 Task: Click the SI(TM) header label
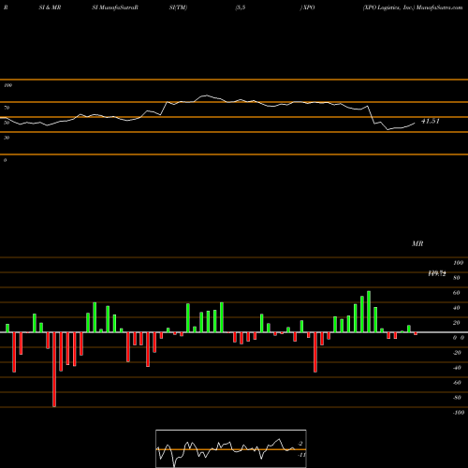click(178, 7)
